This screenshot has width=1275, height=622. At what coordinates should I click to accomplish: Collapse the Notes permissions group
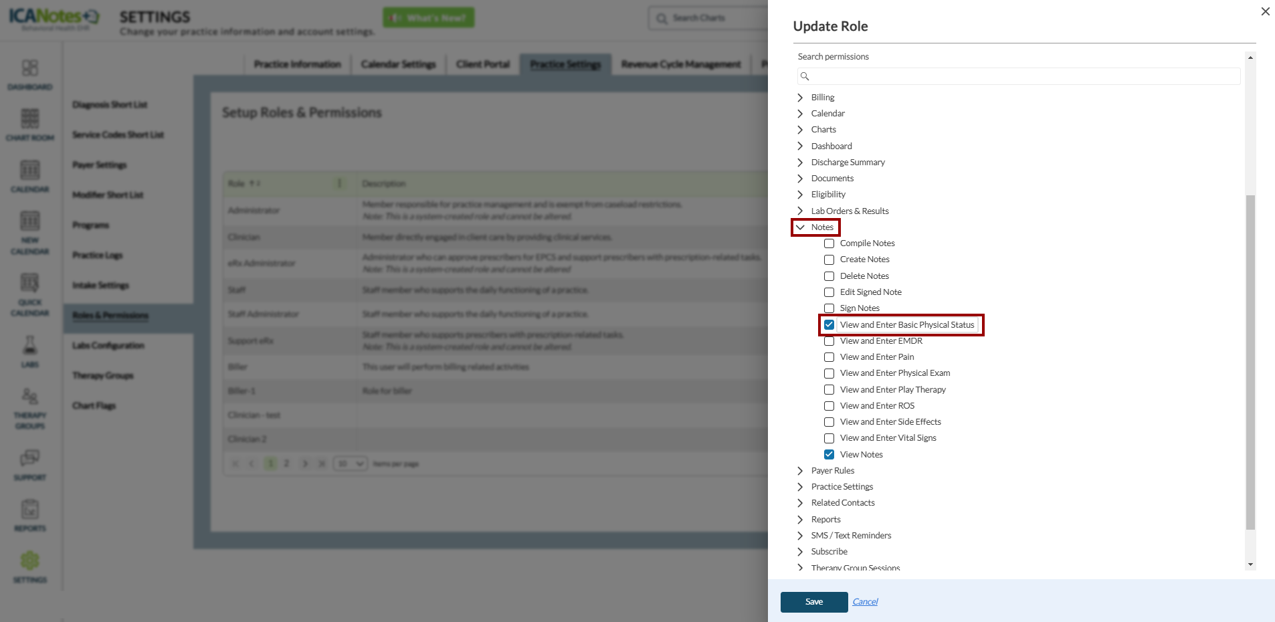(800, 227)
